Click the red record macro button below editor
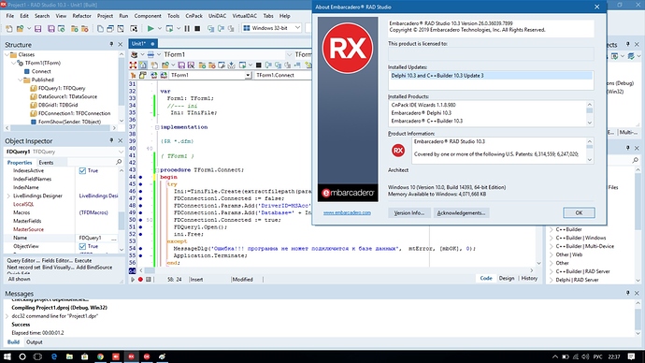The height and width of the screenshot is (363, 645). click(140, 279)
